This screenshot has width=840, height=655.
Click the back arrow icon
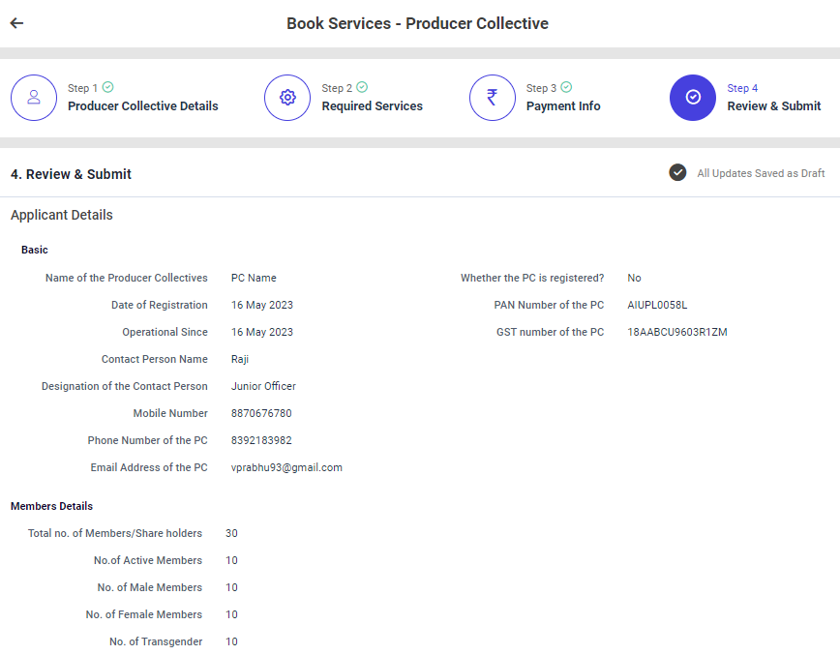click(16, 23)
